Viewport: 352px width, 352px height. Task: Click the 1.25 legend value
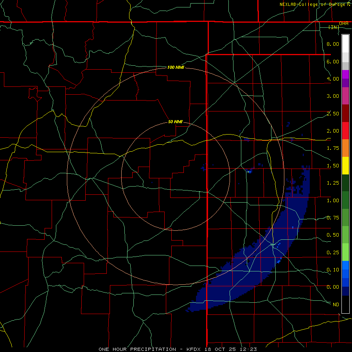(x=333, y=183)
